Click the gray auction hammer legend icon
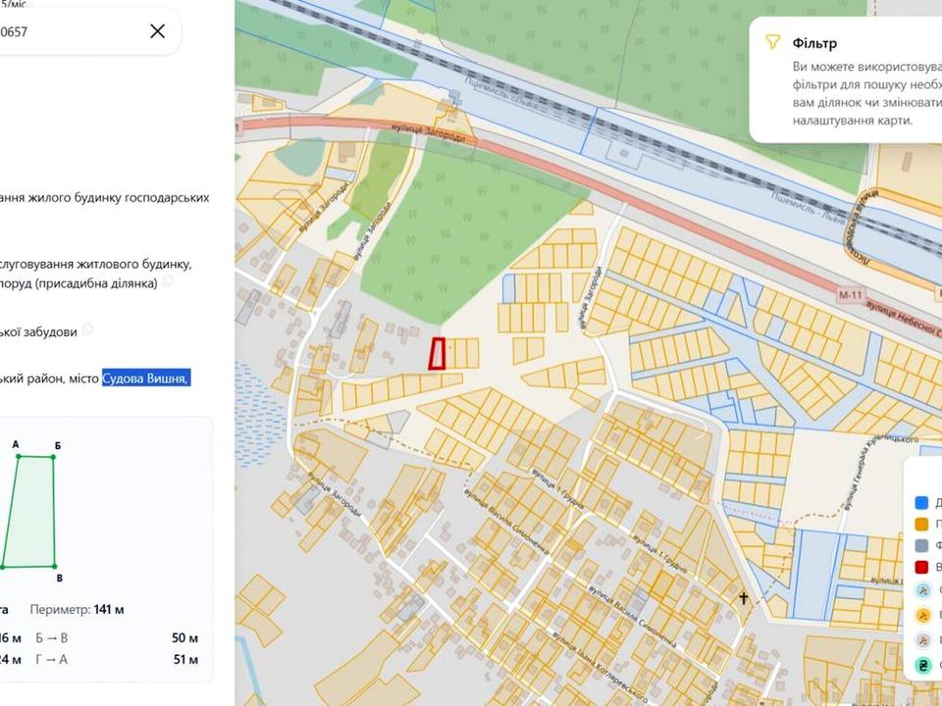Image resolution: width=942 pixels, height=706 pixels. pos(922,640)
